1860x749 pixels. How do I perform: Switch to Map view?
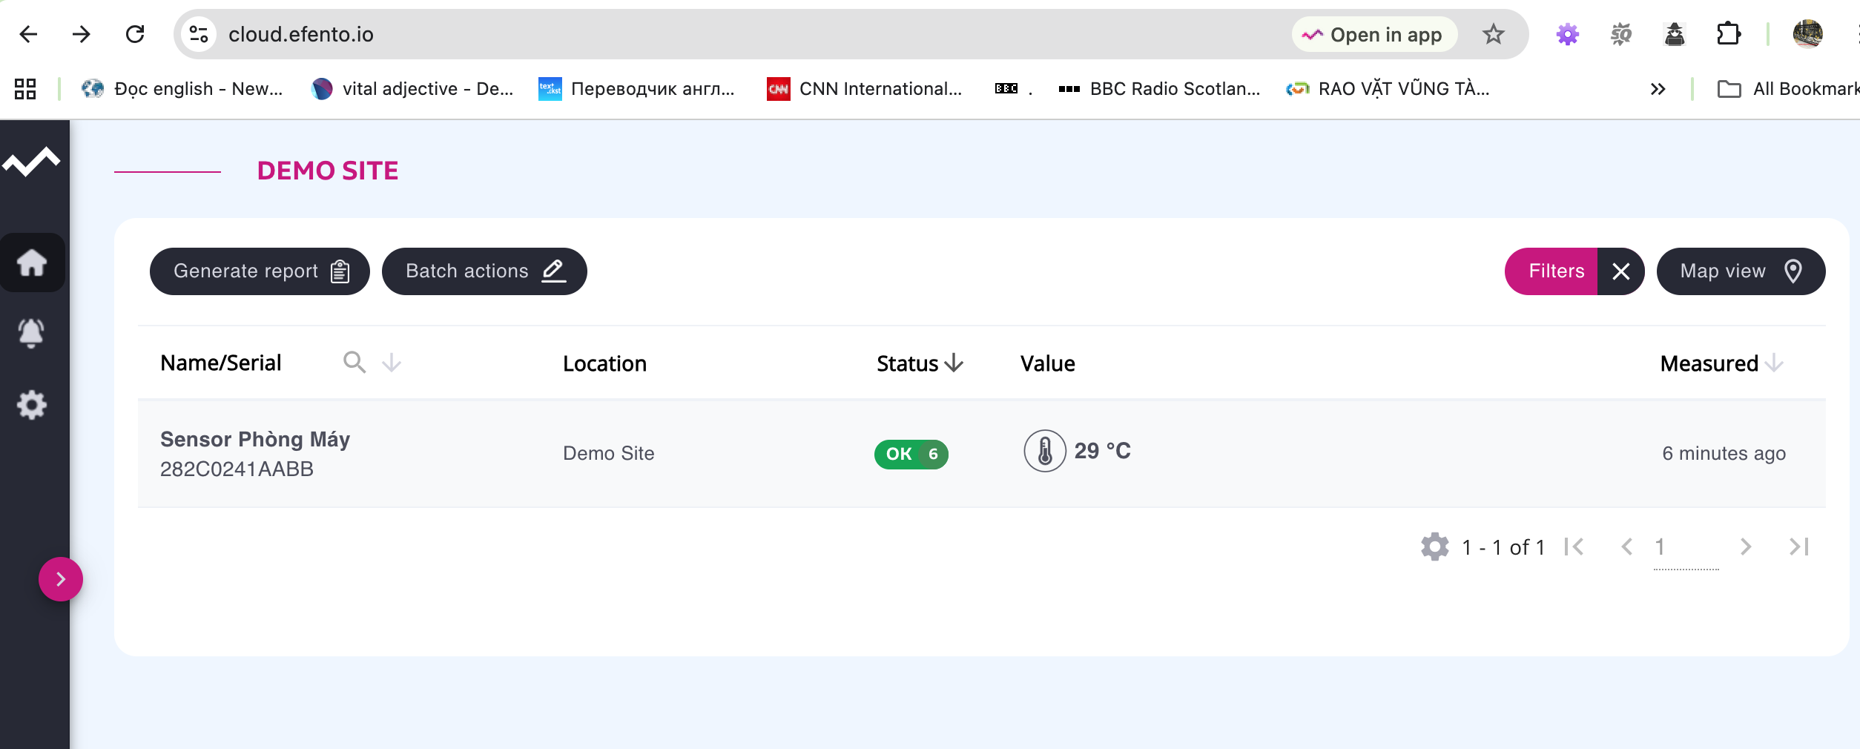click(1740, 271)
